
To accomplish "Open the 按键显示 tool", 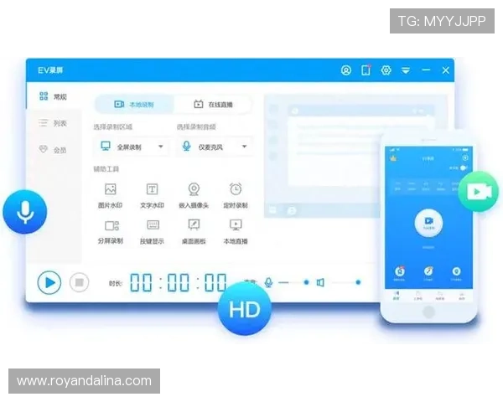I will (152, 232).
